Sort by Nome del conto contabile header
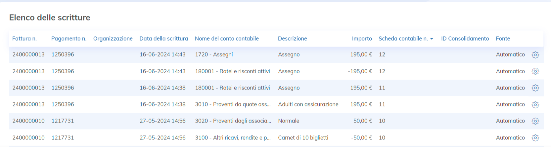This screenshot has height=147, width=551. click(227, 39)
